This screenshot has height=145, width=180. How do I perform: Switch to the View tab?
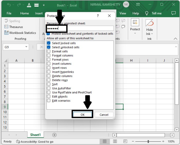click(123, 13)
